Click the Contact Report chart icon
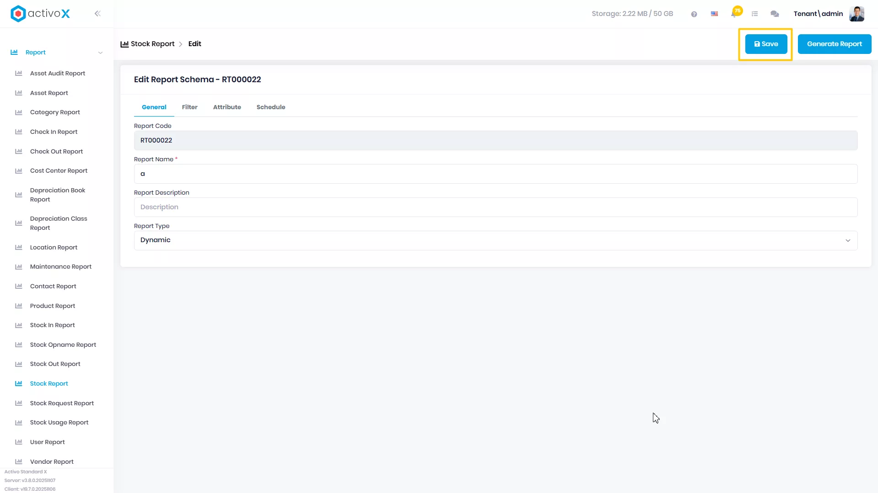This screenshot has height=493, width=878. [19, 286]
